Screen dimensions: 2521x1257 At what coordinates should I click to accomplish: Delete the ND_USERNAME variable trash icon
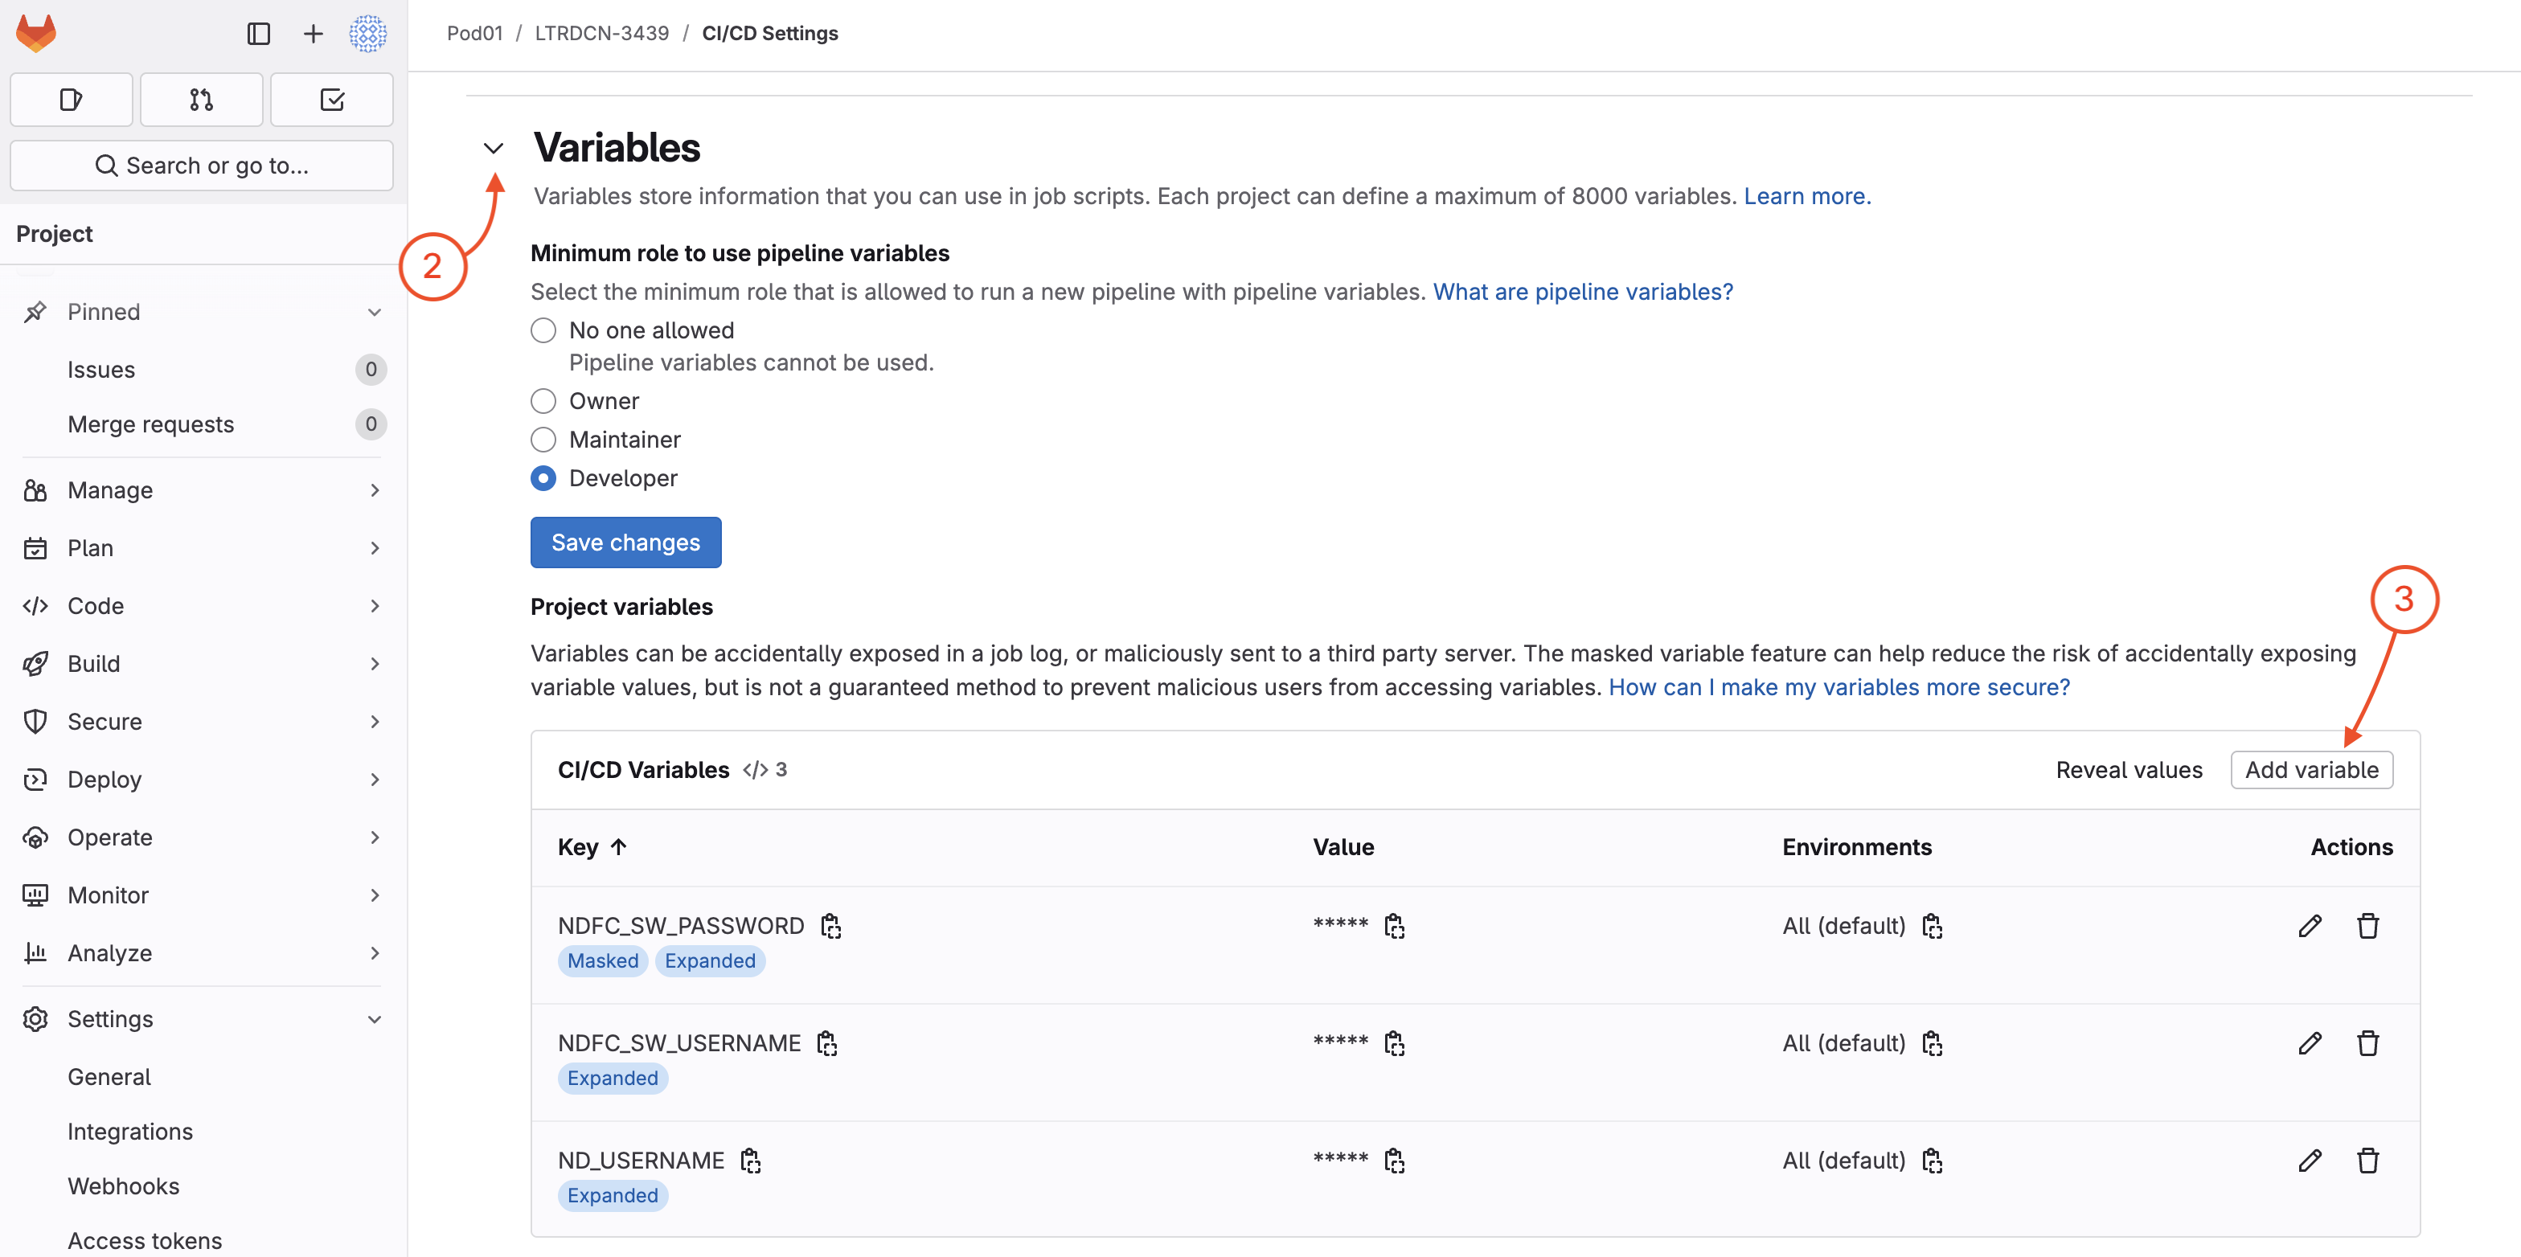pyautogui.click(x=2367, y=1161)
